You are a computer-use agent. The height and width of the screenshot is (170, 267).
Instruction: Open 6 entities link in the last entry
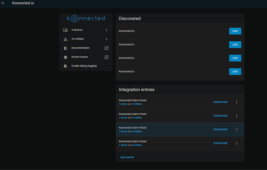coord(137,145)
